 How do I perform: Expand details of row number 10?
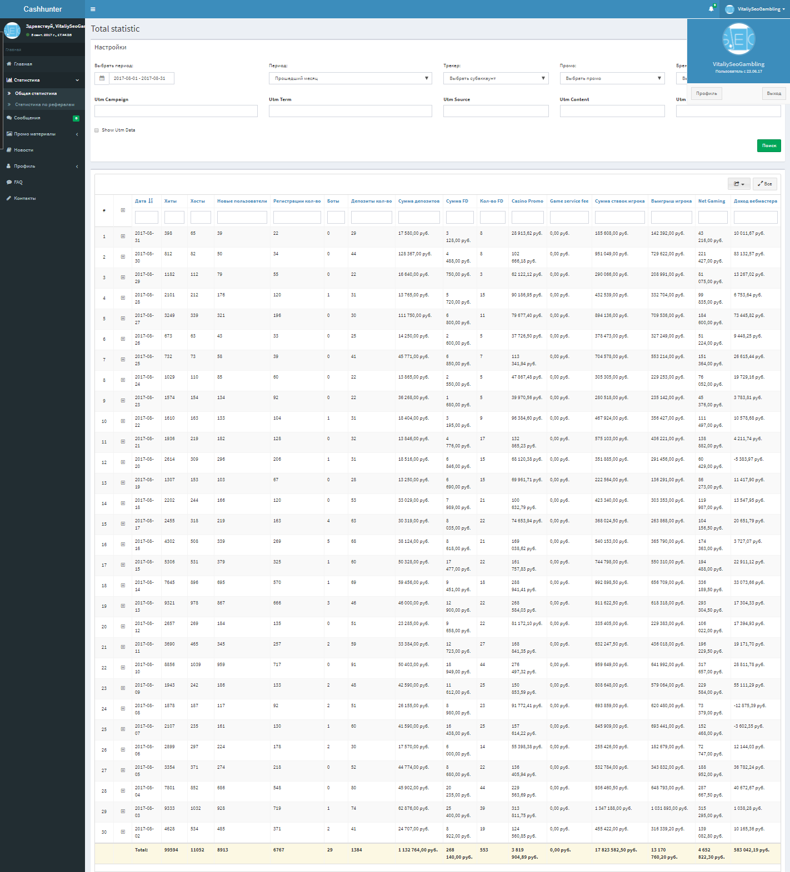click(x=123, y=421)
